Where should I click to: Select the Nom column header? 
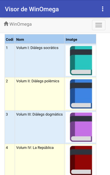click(39, 39)
